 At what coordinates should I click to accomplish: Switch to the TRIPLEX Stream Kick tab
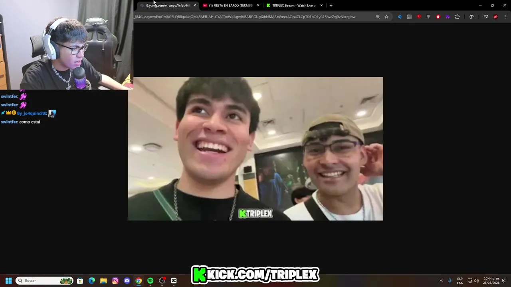[x=294, y=6]
